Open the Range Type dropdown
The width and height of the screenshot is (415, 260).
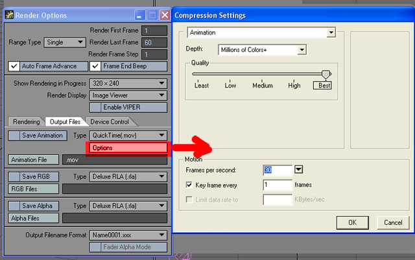[x=65, y=42]
